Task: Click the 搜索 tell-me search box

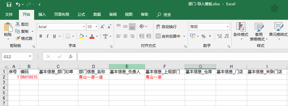Action: (164, 14)
